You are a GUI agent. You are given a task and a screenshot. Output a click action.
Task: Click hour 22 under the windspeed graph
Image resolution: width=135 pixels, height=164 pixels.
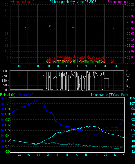115,66
